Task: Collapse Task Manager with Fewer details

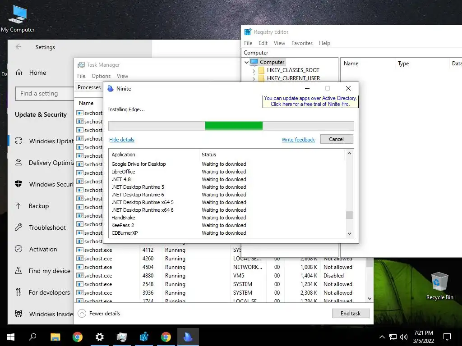Action: coord(99,314)
